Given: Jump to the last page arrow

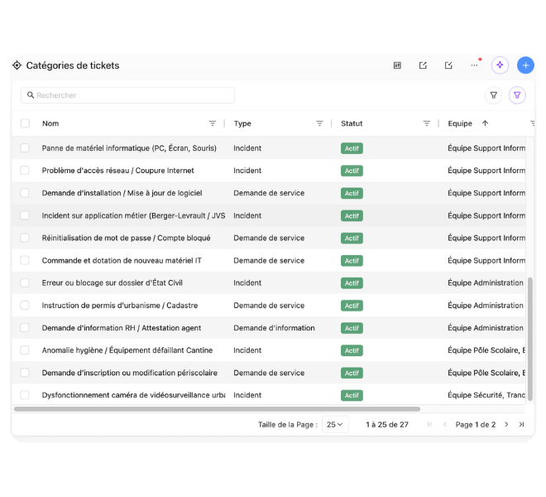Looking at the screenshot, I should coord(521,424).
